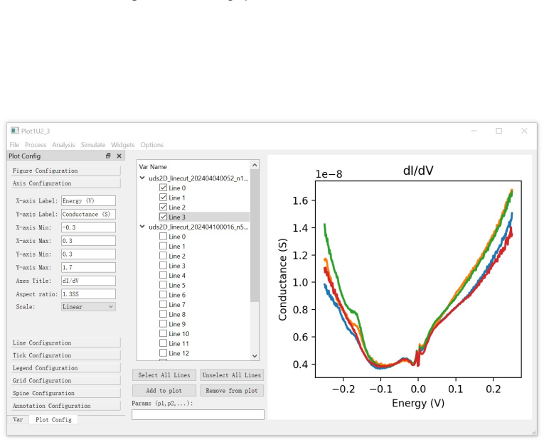Switch to the Plot Config tab

(53, 419)
